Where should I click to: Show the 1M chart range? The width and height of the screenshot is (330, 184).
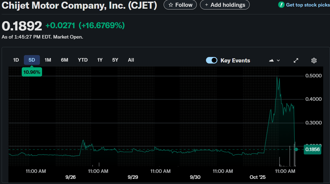click(x=48, y=60)
